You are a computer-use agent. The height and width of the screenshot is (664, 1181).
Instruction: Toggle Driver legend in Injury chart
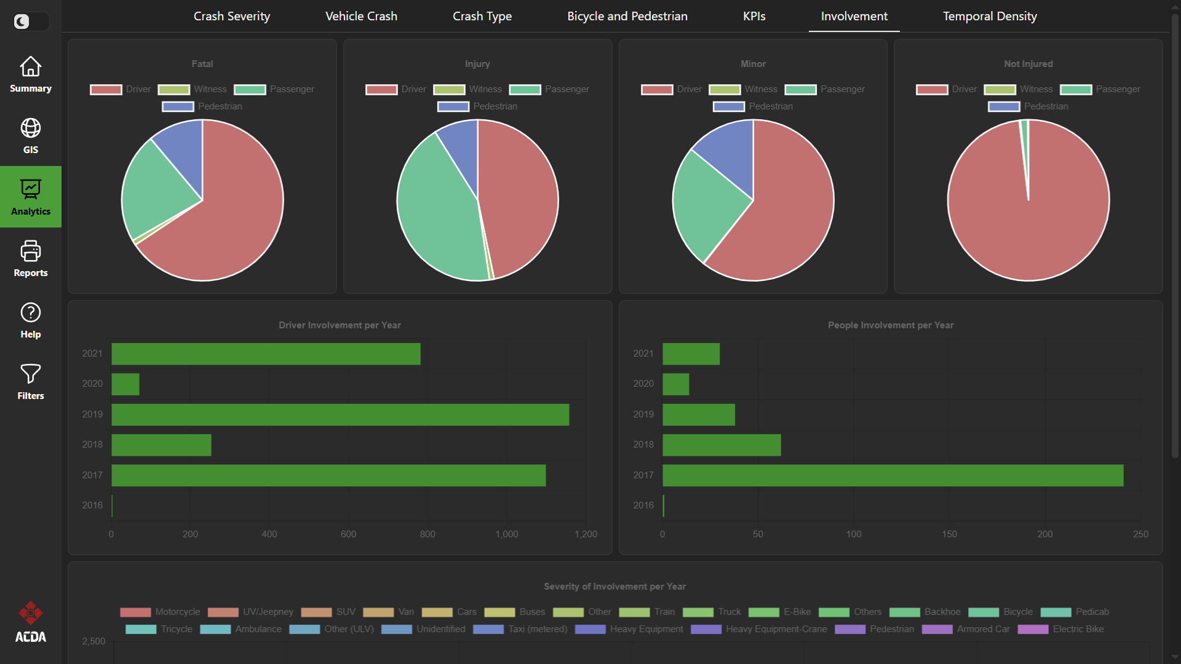click(396, 89)
